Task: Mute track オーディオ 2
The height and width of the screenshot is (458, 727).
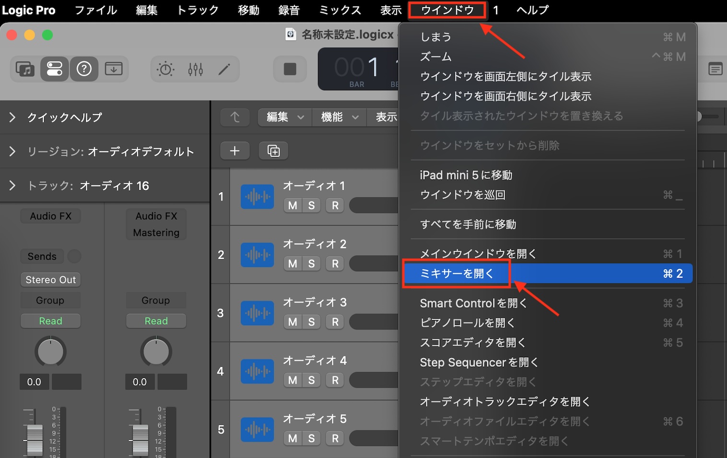Action: tap(293, 264)
